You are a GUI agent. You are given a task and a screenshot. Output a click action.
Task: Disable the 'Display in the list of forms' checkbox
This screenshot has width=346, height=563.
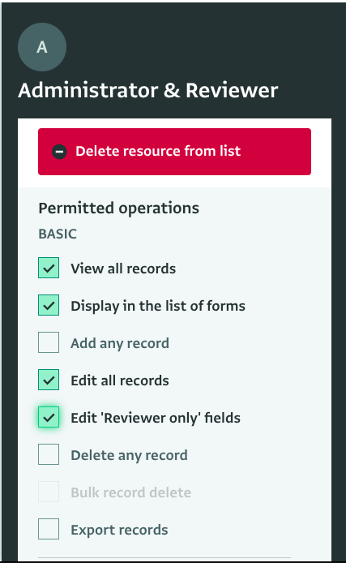tap(49, 305)
